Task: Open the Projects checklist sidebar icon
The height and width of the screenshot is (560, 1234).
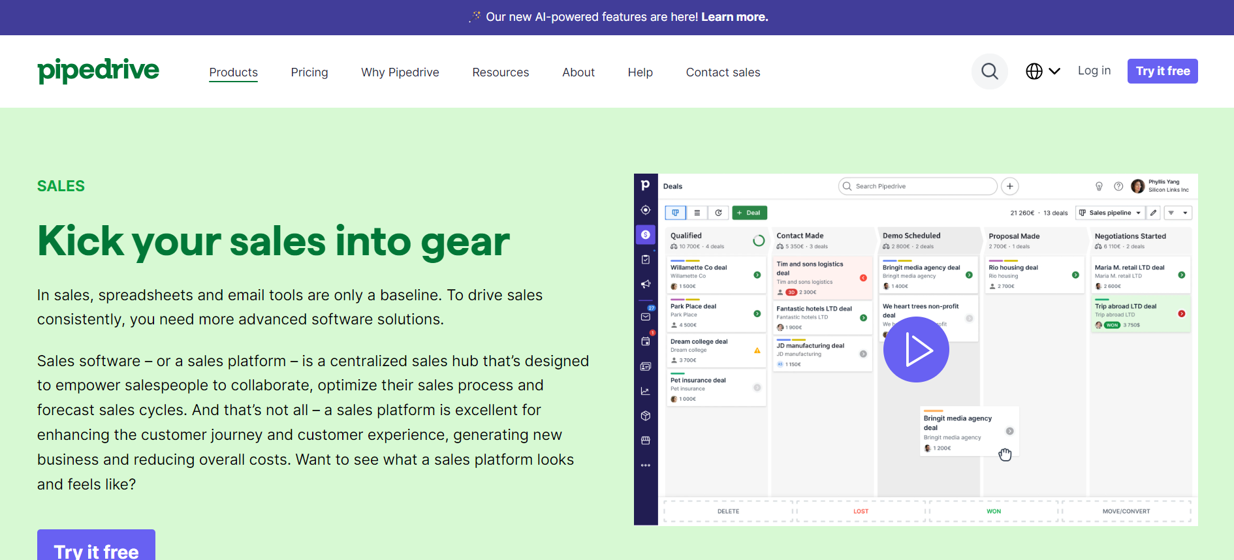Action: coord(645,259)
